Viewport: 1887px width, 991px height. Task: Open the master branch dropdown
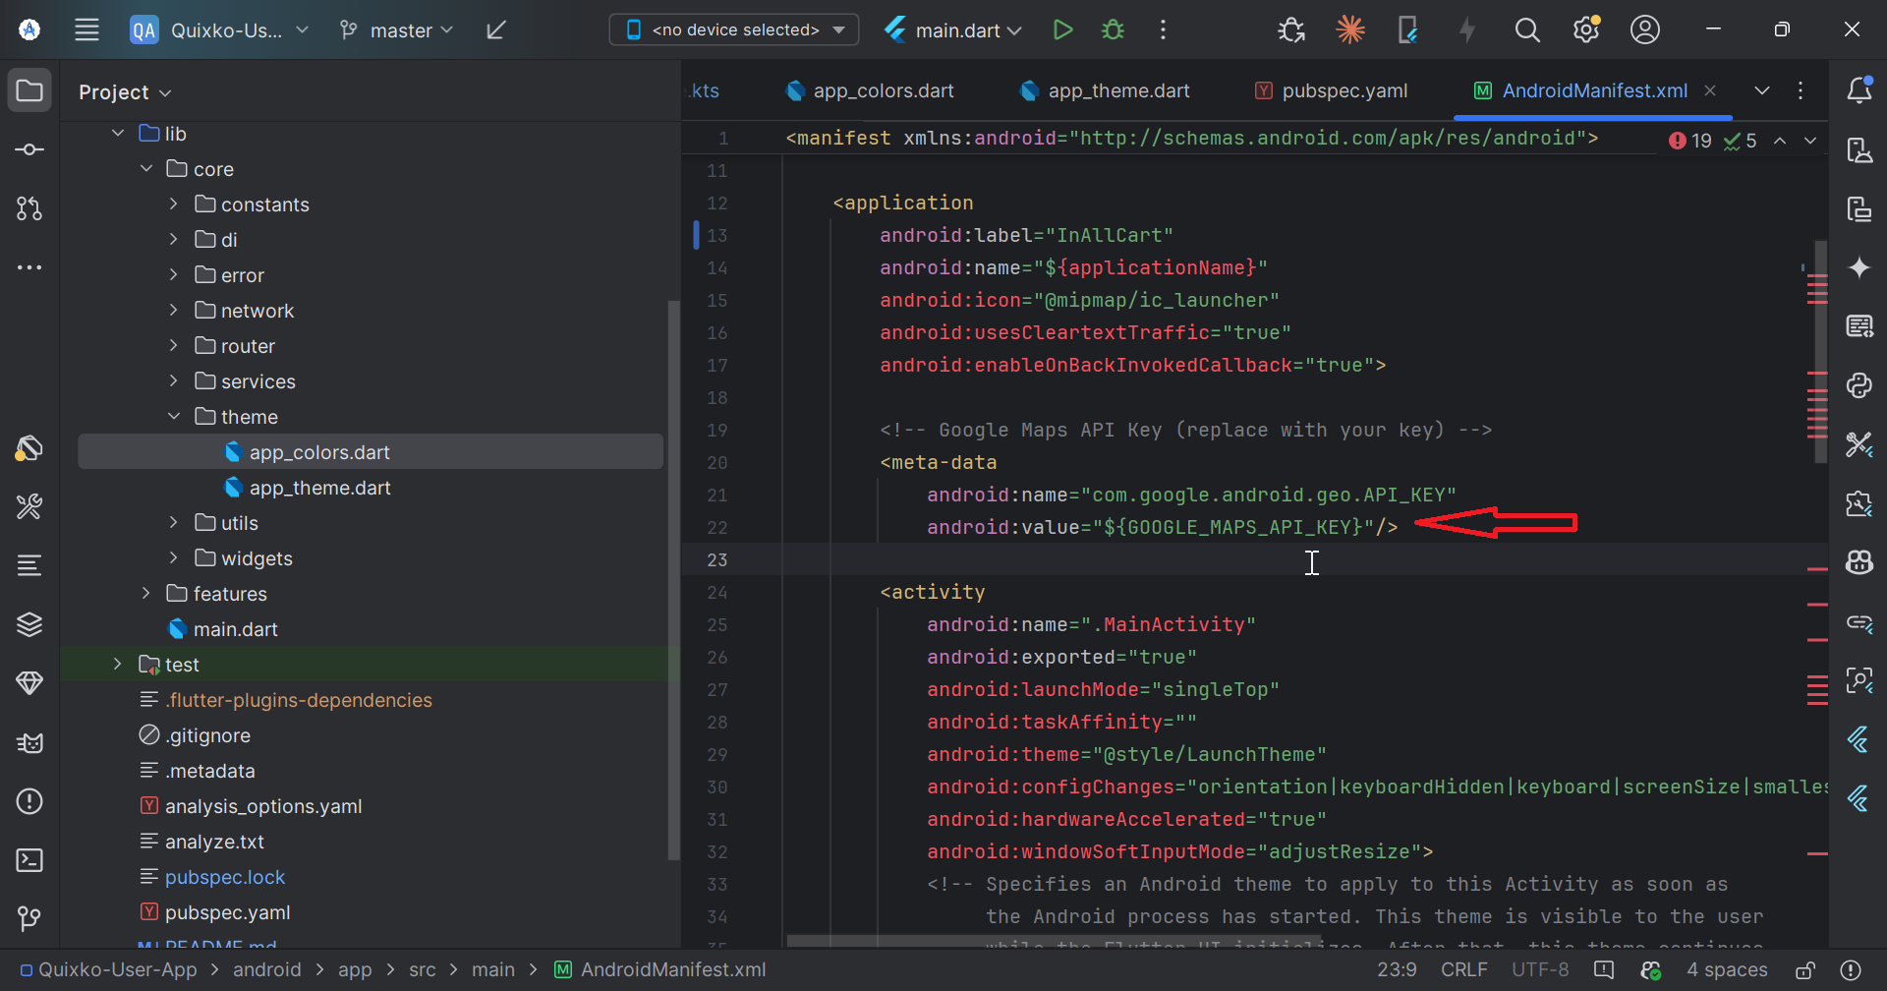click(x=396, y=30)
